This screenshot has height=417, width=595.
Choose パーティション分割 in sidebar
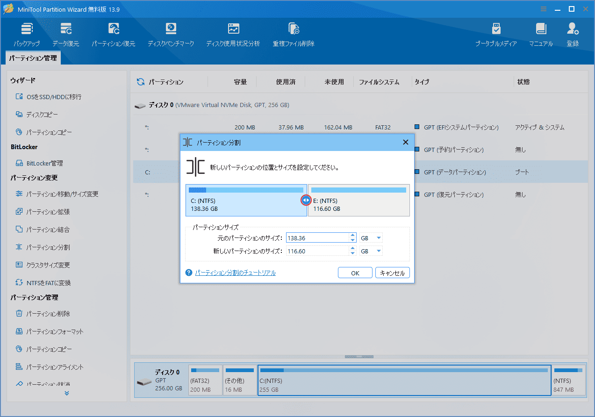coord(43,247)
